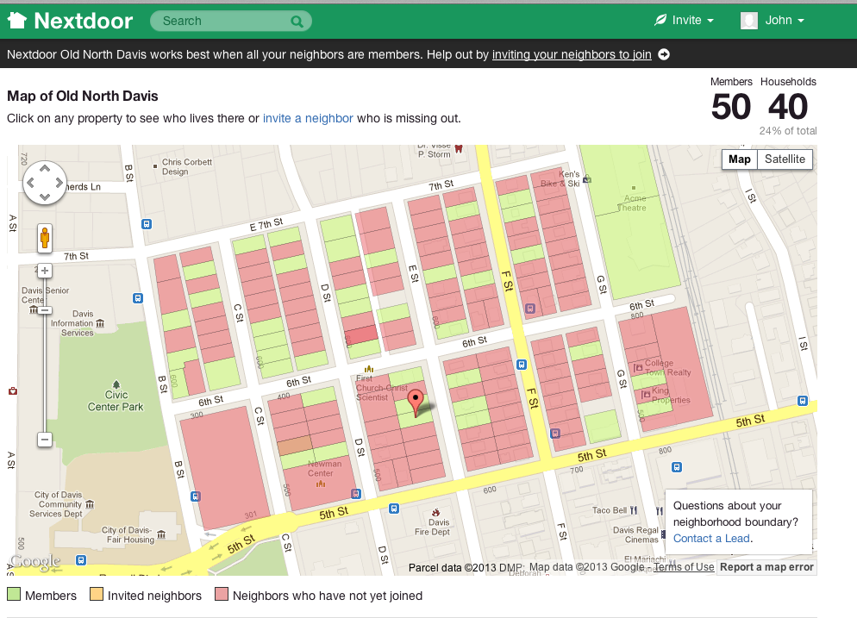This screenshot has width=857, height=618.
Task: Click the green Members legend swatch
Action: point(14,595)
